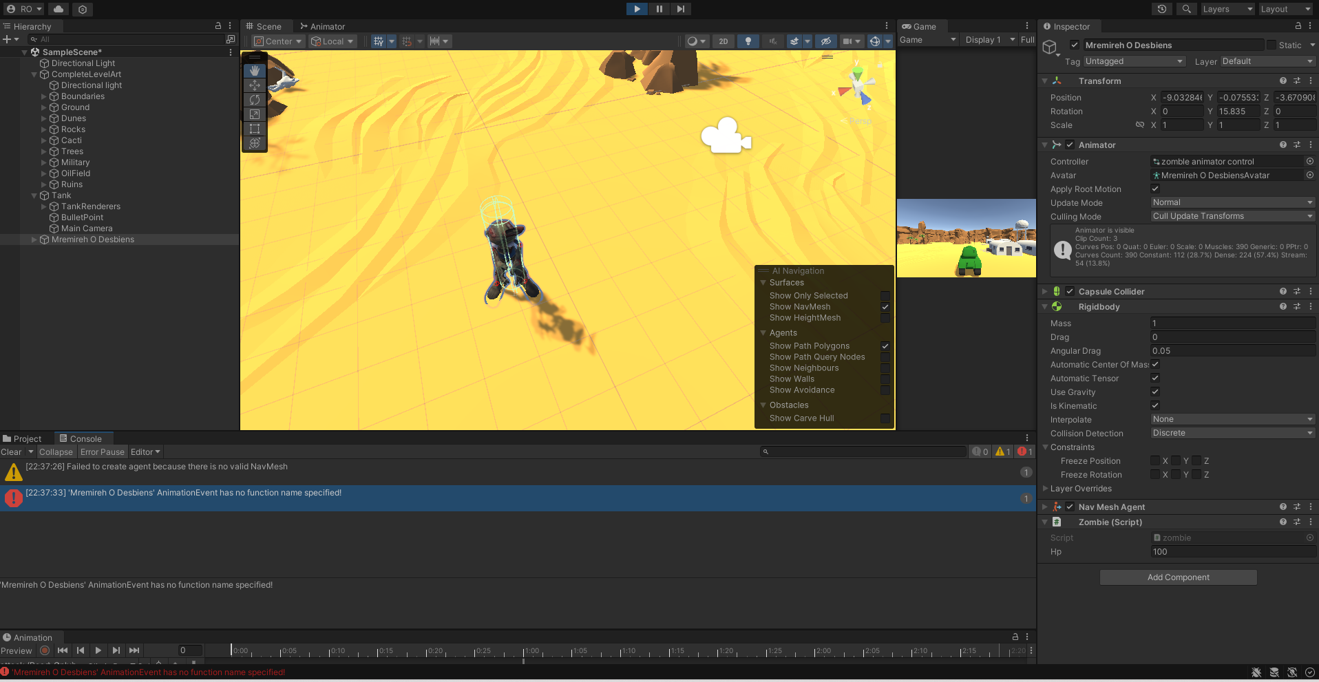The image size is (1319, 682).
Task: Click the settings gear in the top toolbar
Action: tap(83, 9)
